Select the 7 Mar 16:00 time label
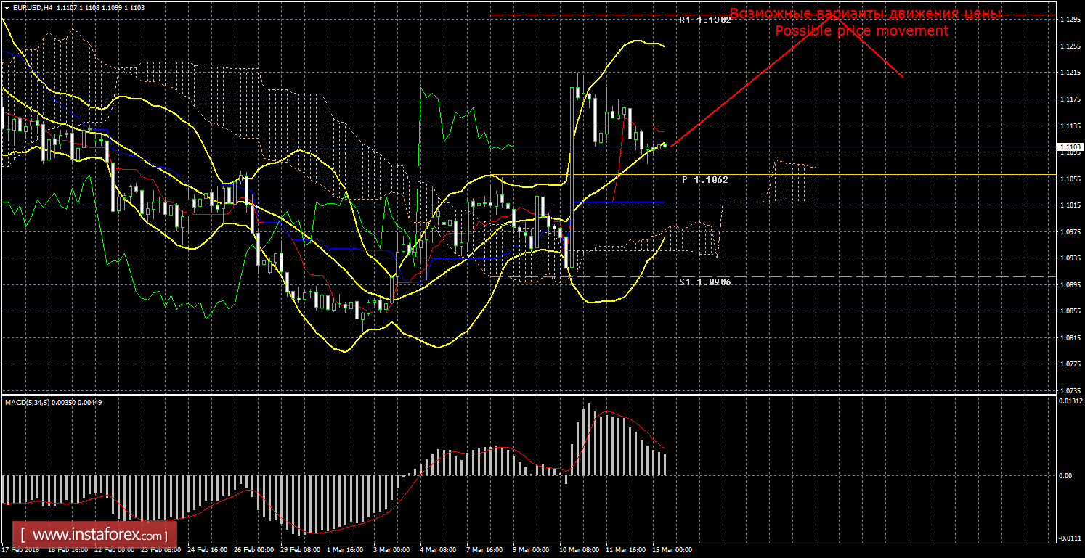 tap(485, 551)
